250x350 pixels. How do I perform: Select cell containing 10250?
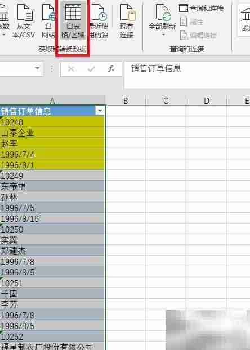(x=52, y=229)
